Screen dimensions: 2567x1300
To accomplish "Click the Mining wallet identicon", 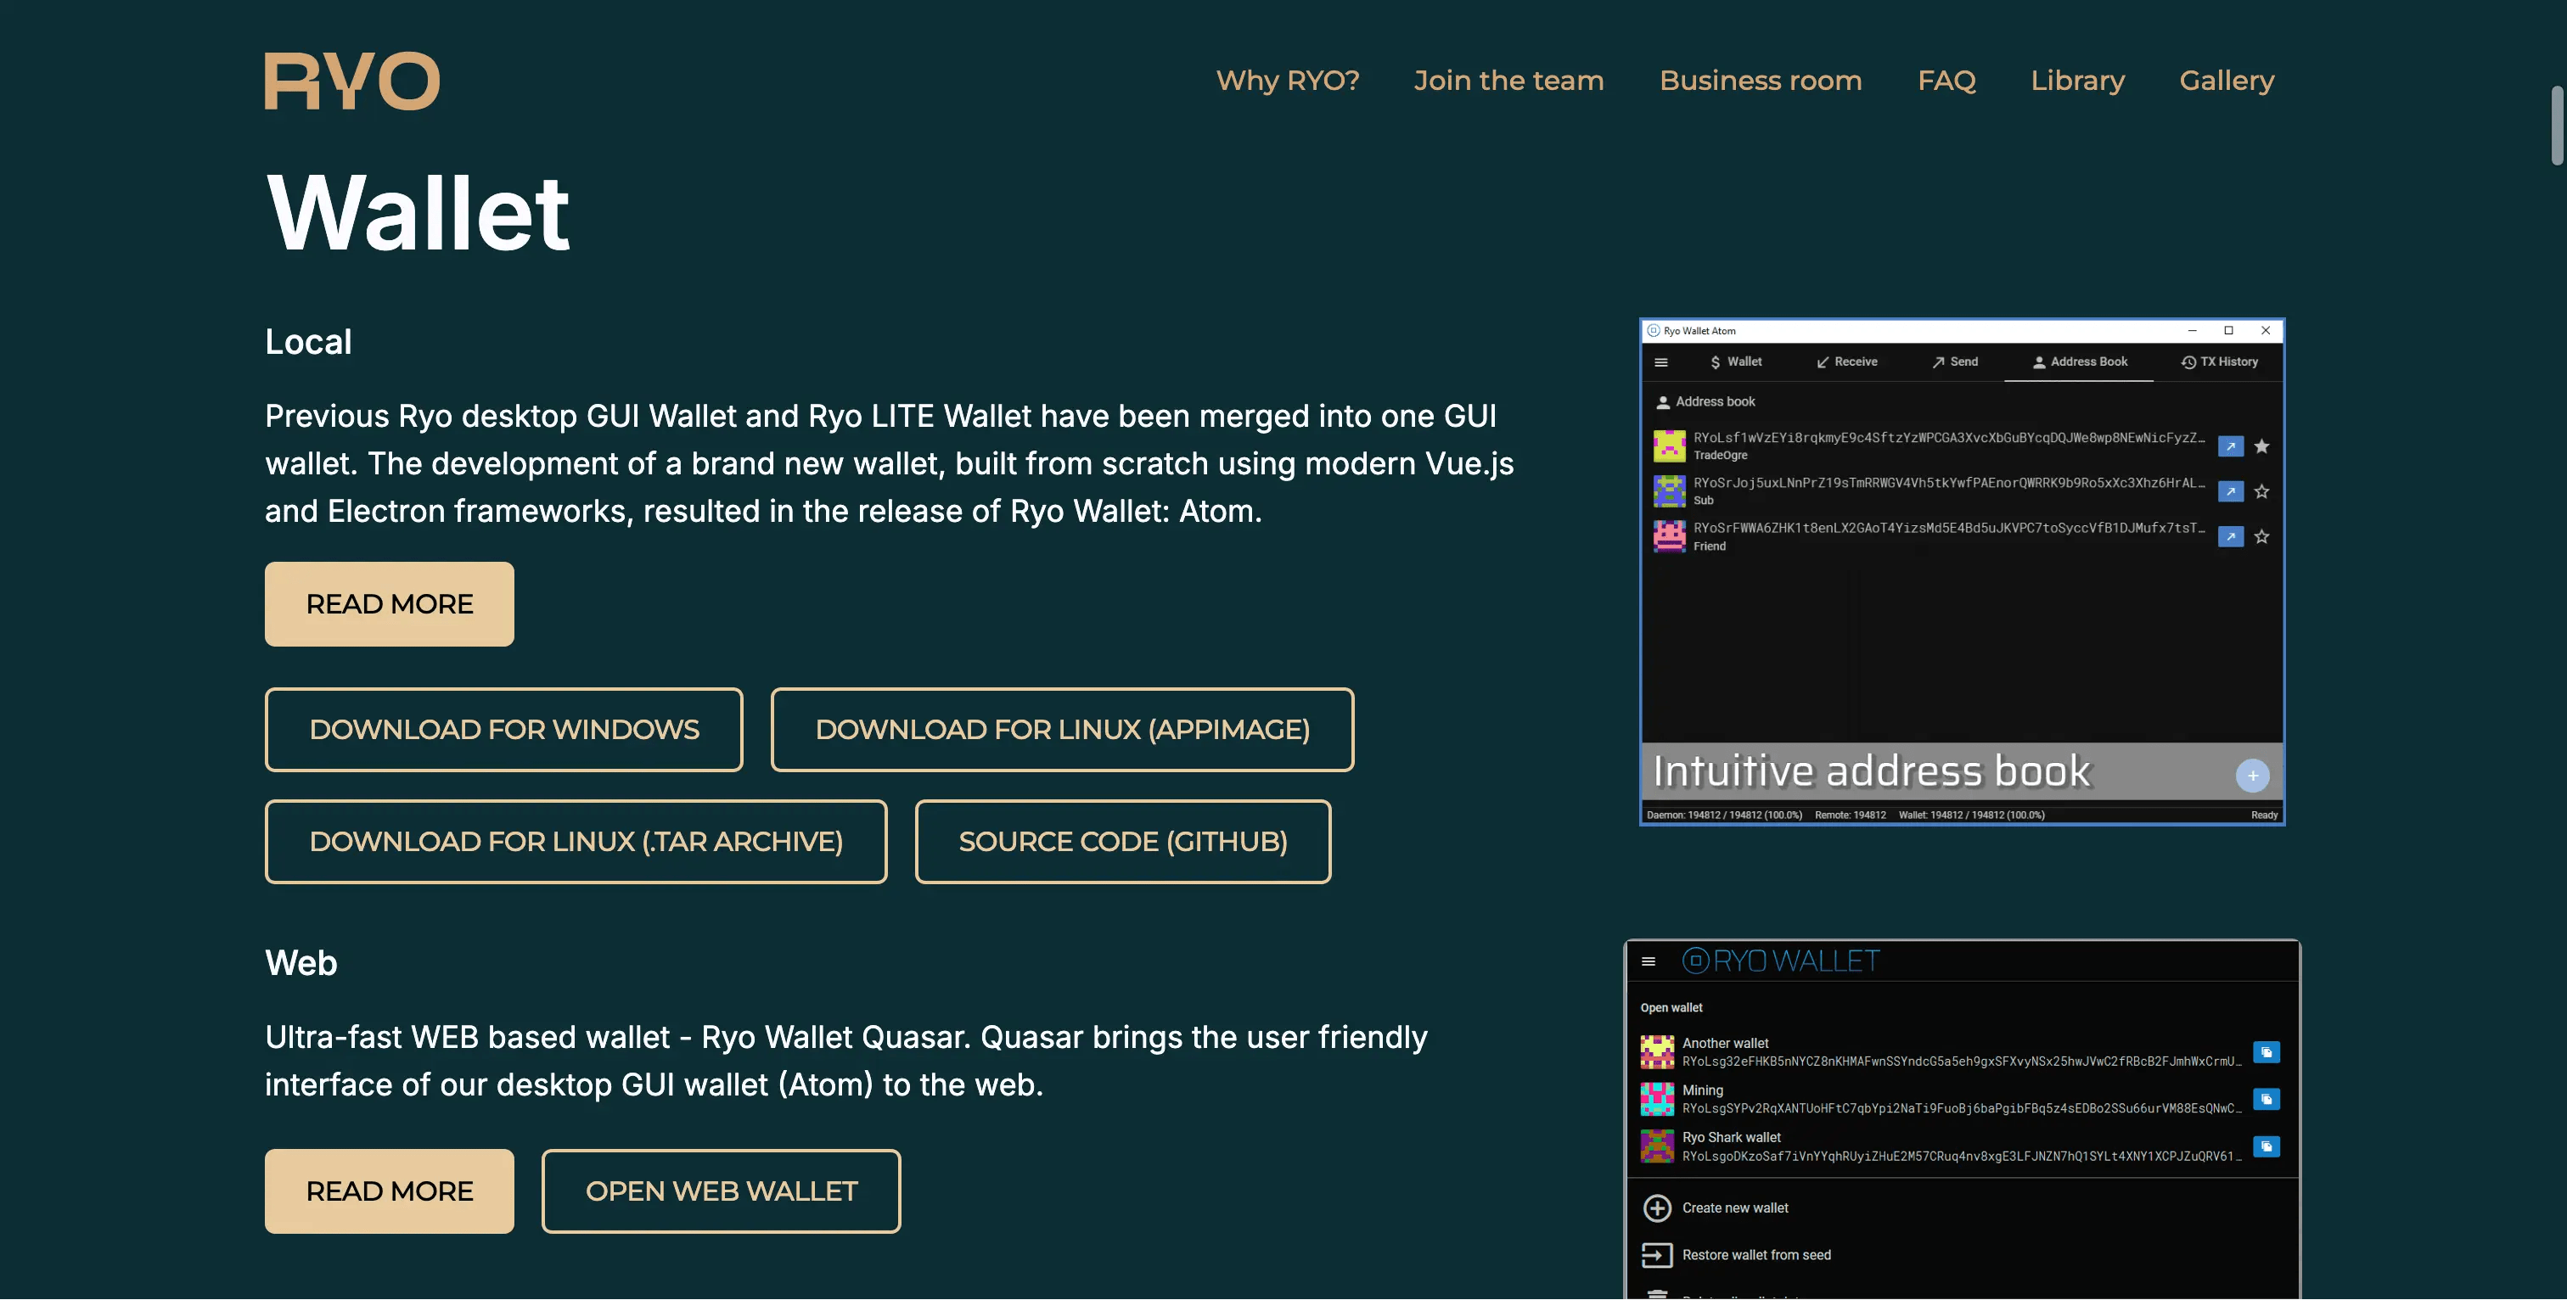I will 1657,1100.
